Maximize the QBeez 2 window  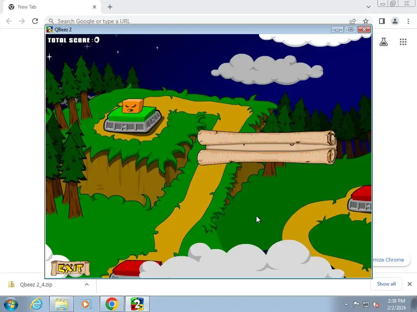click(351, 29)
